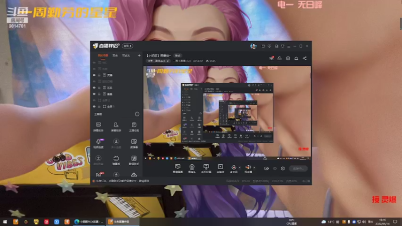
Task: Switch to the third scene tab
Action: 126,55
